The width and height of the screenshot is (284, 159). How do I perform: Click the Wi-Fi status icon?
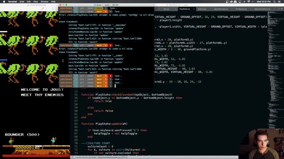248,2
